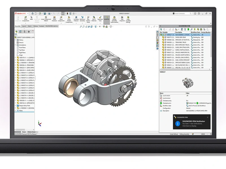Viewport: 226px width, 169px height.
Task: Click Show Hidden Components
Action: [69, 19]
